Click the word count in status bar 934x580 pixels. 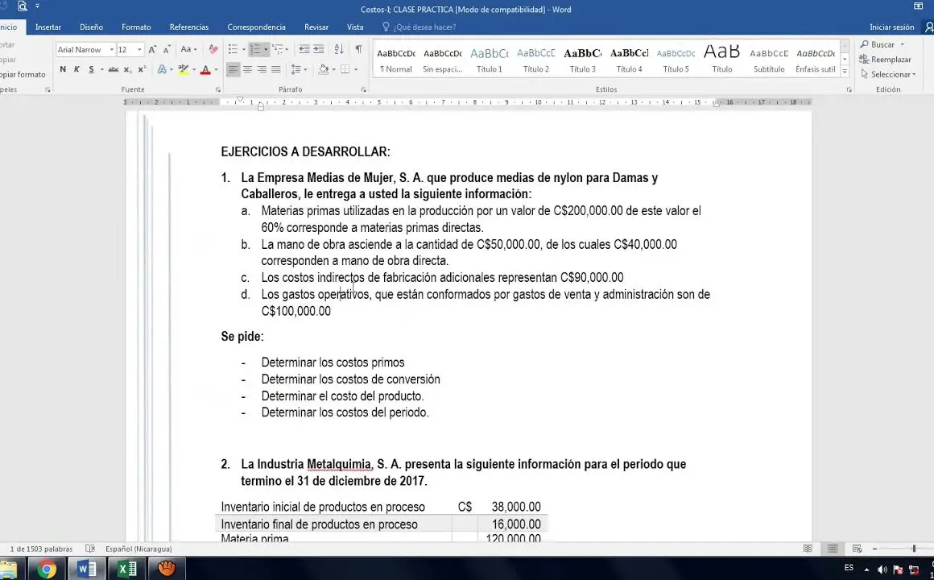pyautogui.click(x=41, y=549)
